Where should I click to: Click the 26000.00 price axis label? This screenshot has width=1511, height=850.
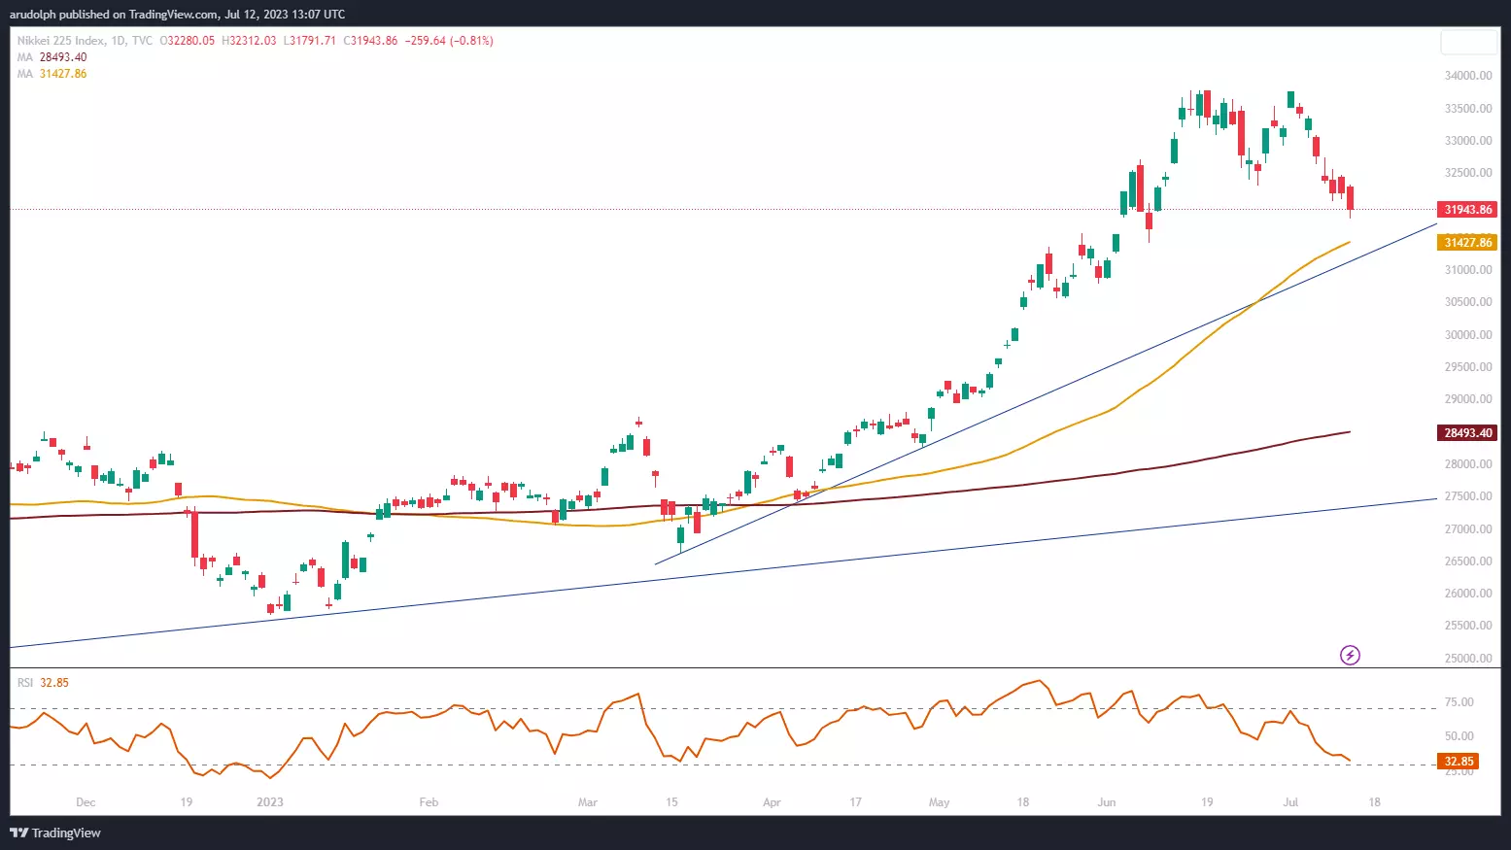pos(1468,594)
